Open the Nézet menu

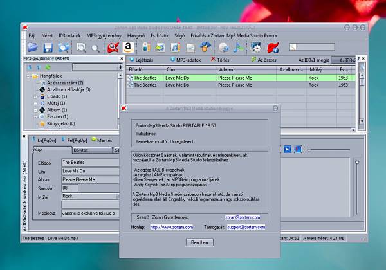click(47, 35)
